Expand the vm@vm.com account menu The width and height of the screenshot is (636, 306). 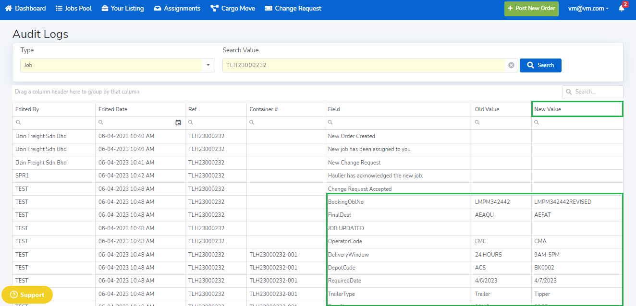click(x=588, y=9)
